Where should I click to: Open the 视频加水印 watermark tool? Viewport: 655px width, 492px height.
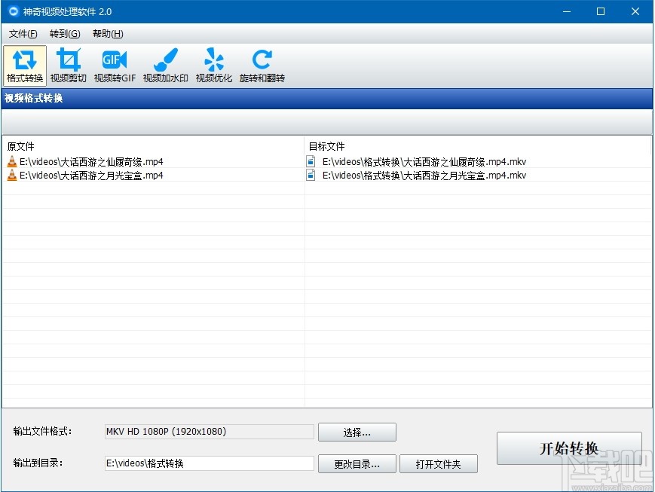click(165, 66)
